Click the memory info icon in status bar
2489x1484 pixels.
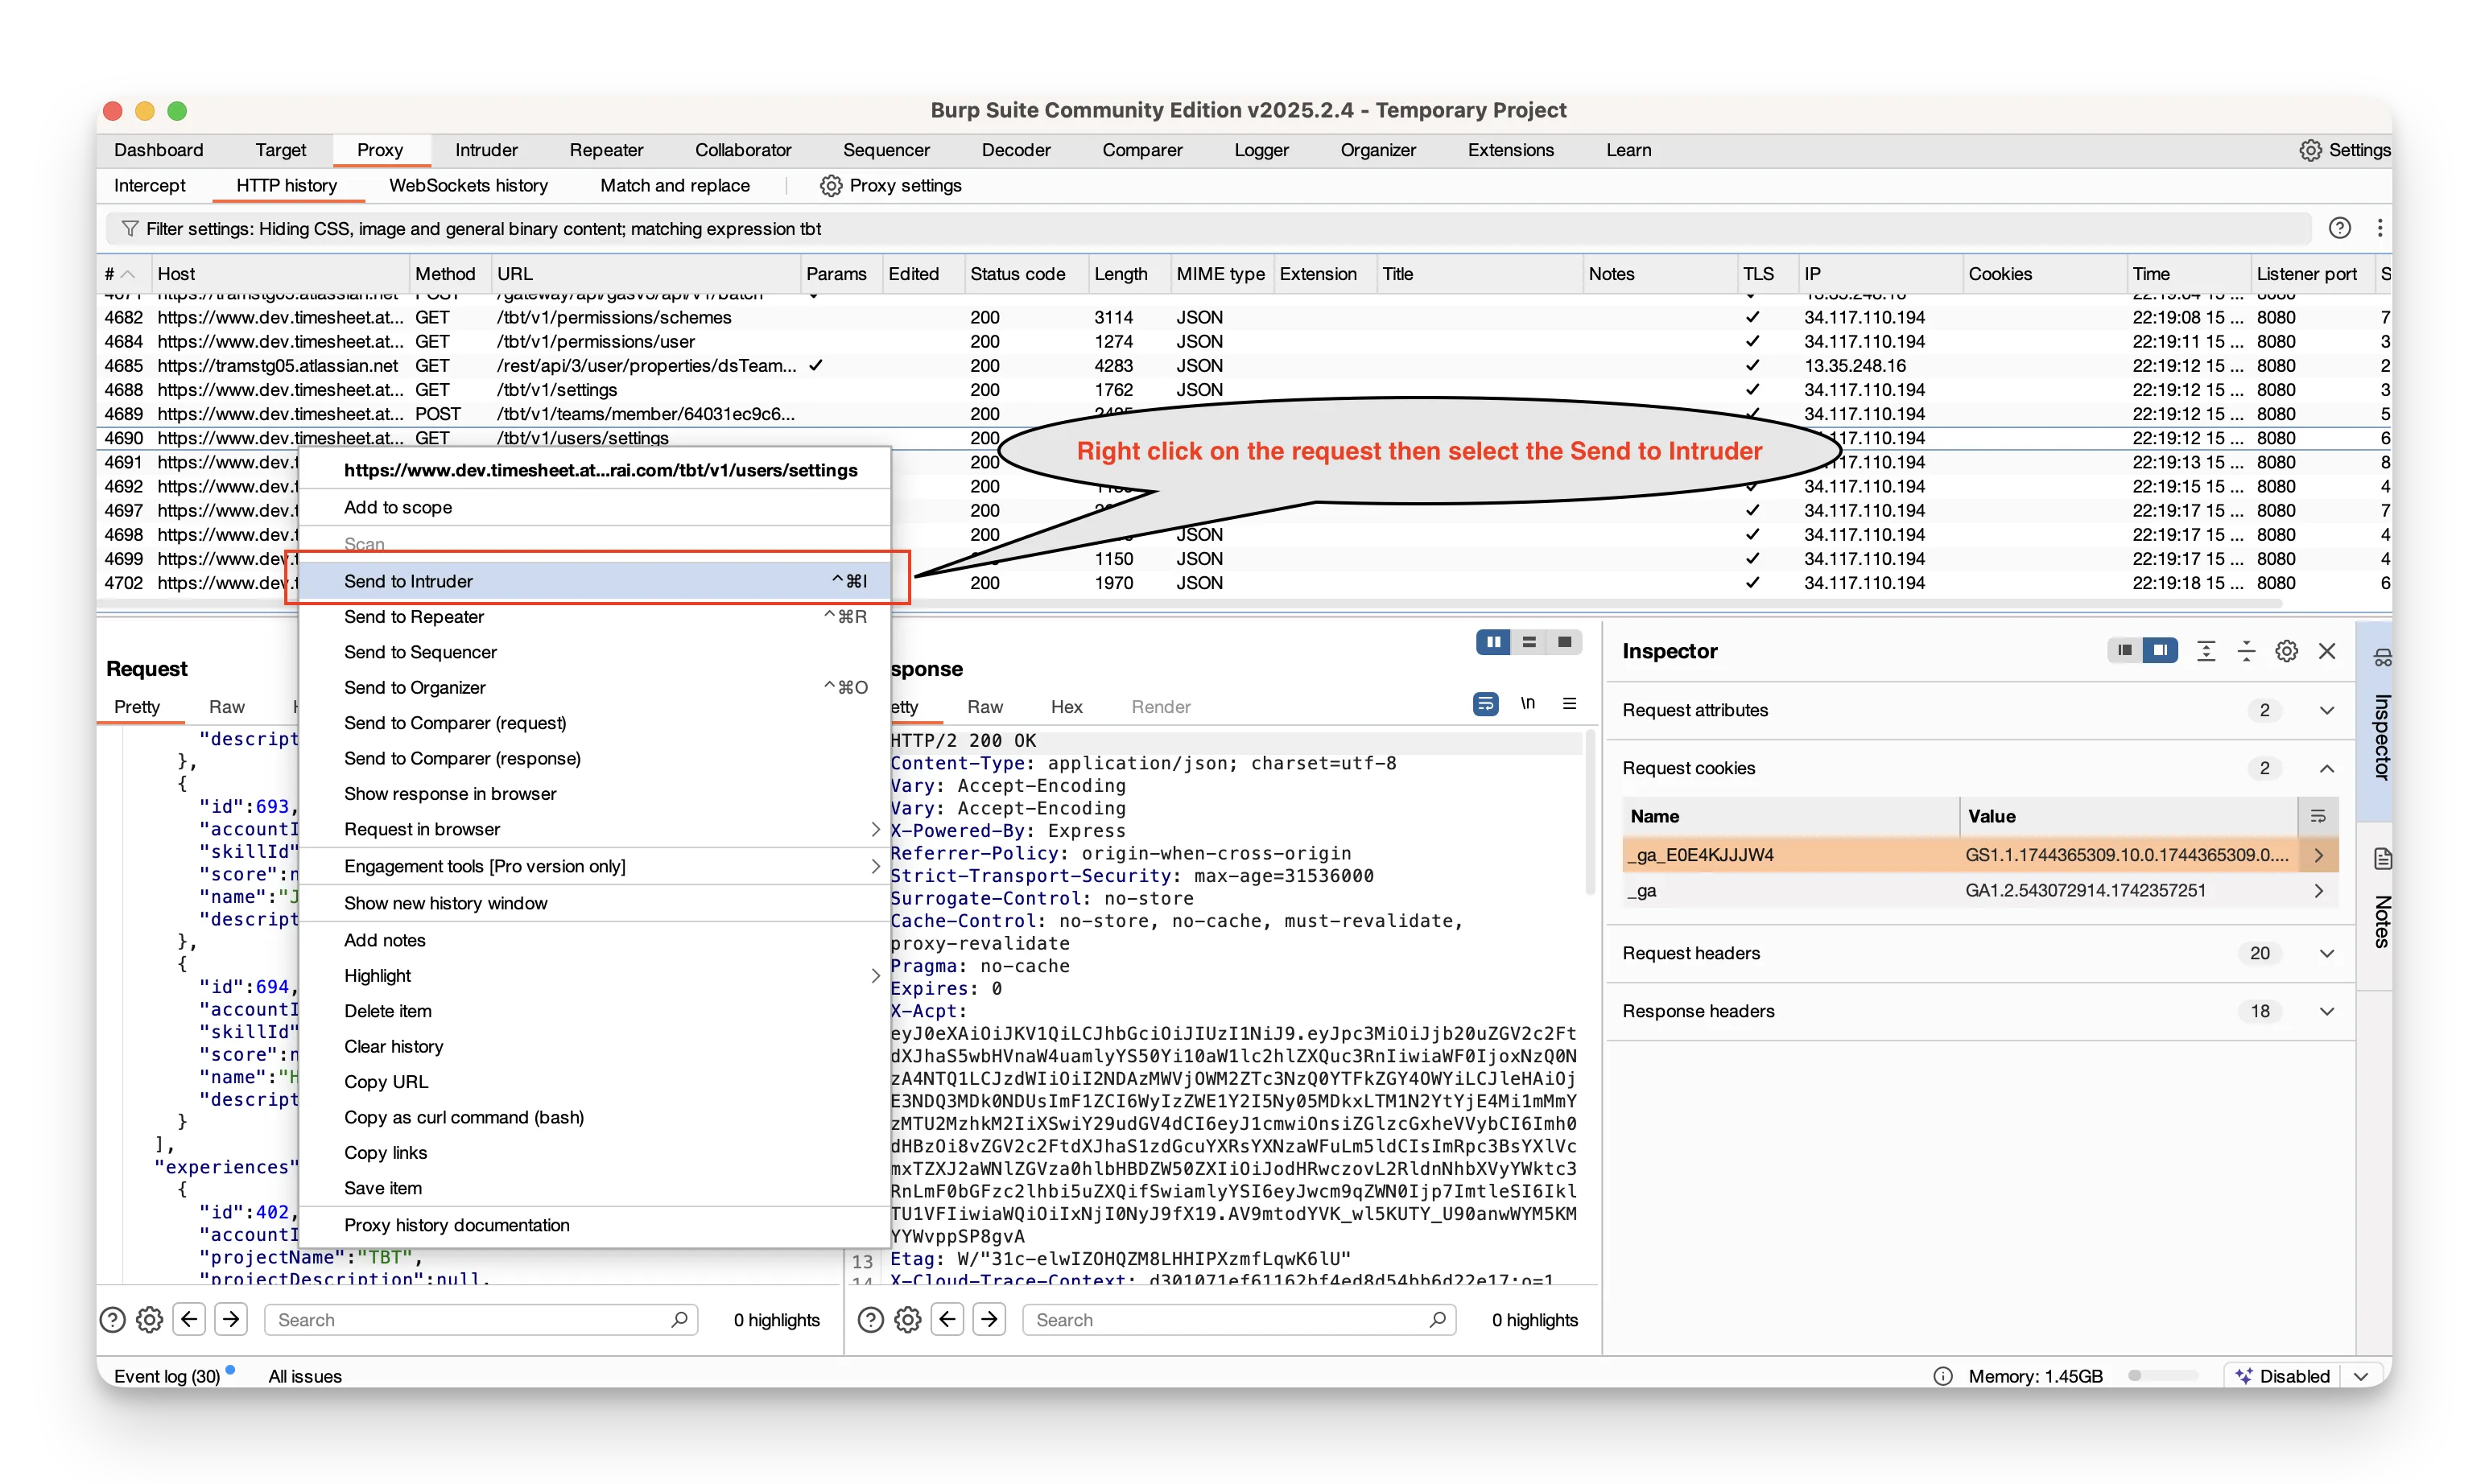[1942, 1376]
